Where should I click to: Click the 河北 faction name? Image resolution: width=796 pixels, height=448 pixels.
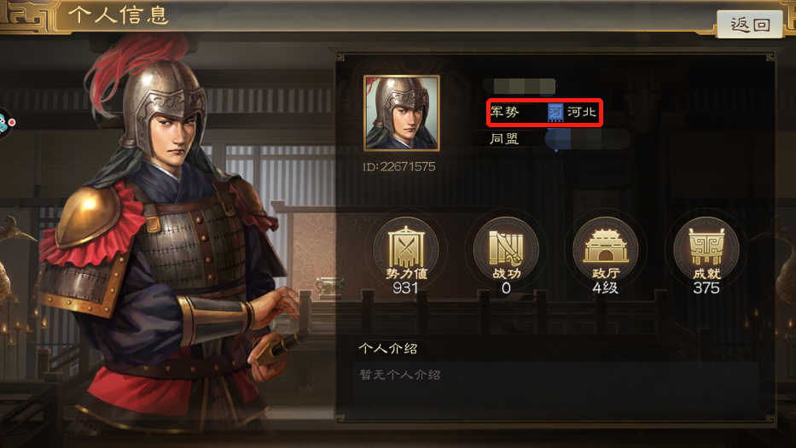pyautogui.click(x=582, y=112)
